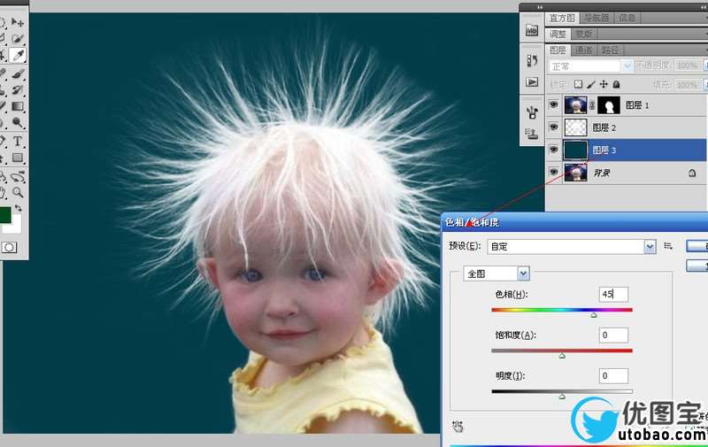Screen dimensions: 708x447
Task: Switch to the 蒙版 tab
Action: coord(584,35)
